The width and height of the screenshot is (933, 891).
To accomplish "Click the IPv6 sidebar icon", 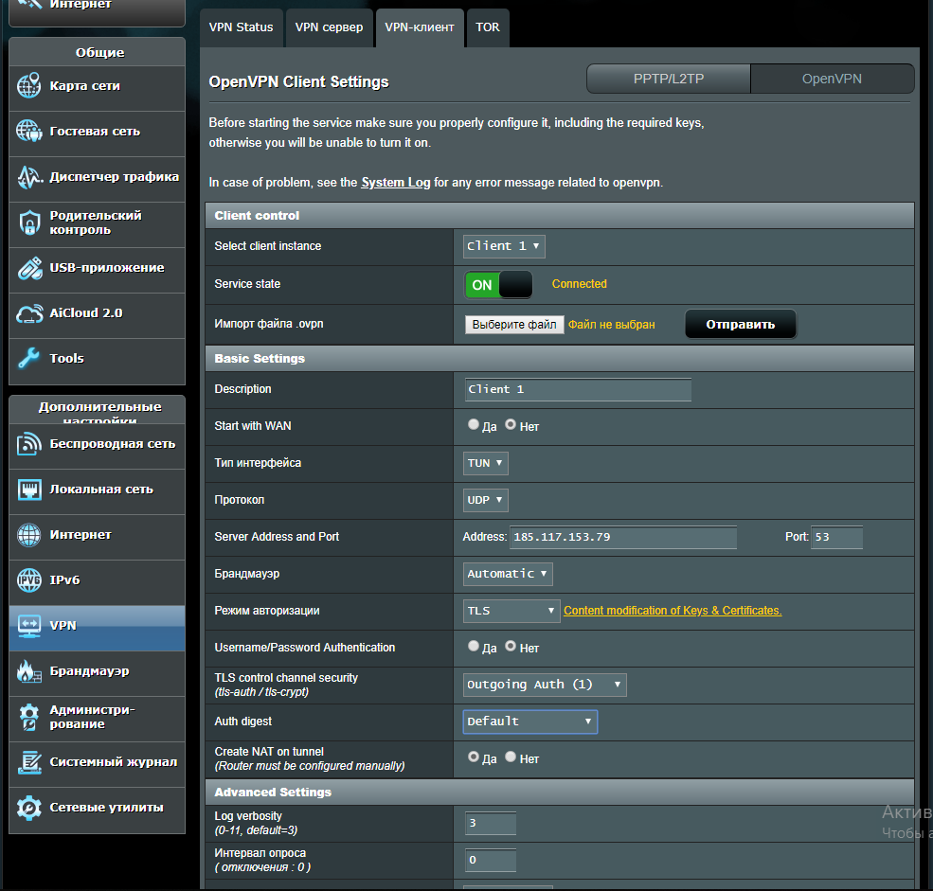I will (29, 580).
